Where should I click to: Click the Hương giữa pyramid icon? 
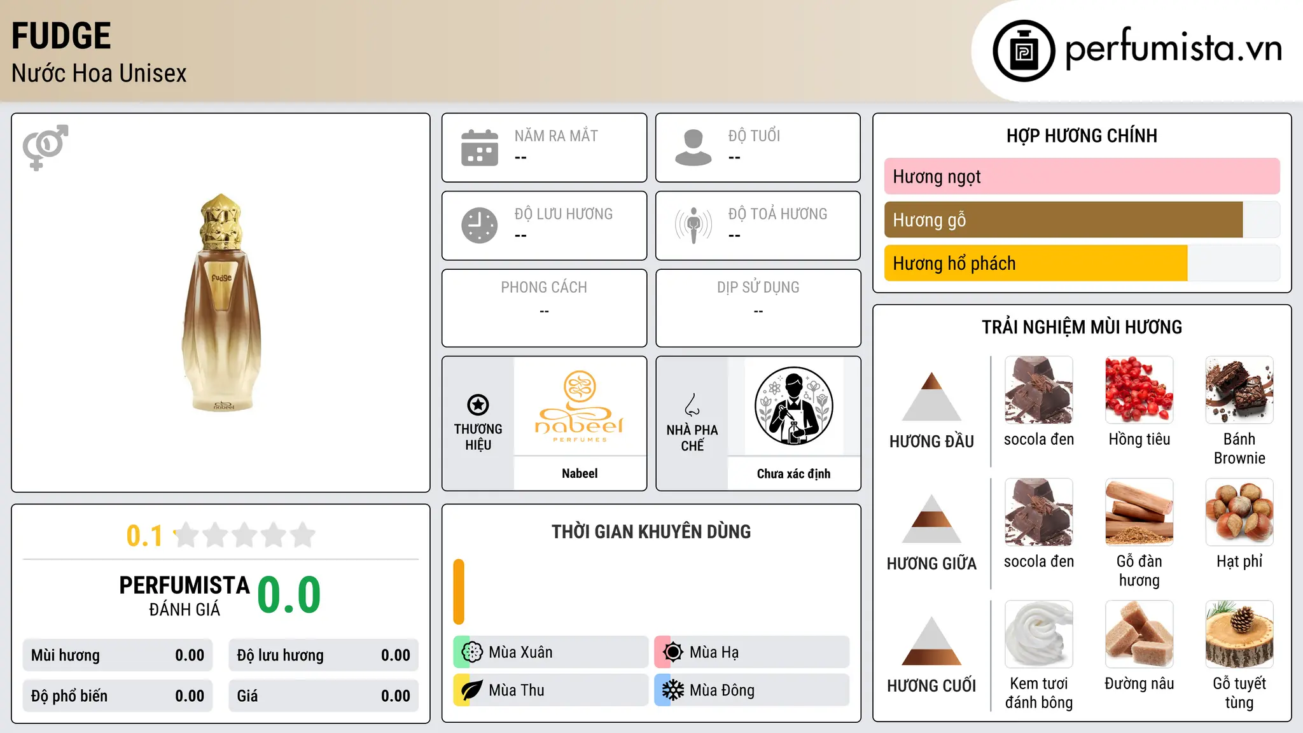pyautogui.click(x=931, y=519)
